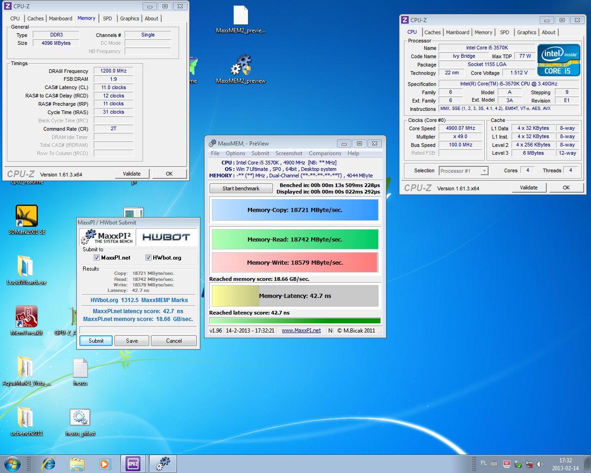Open the Help menu in MaxxMEM
Screen dimensions: 591x473
pyautogui.click(x=353, y=153)
